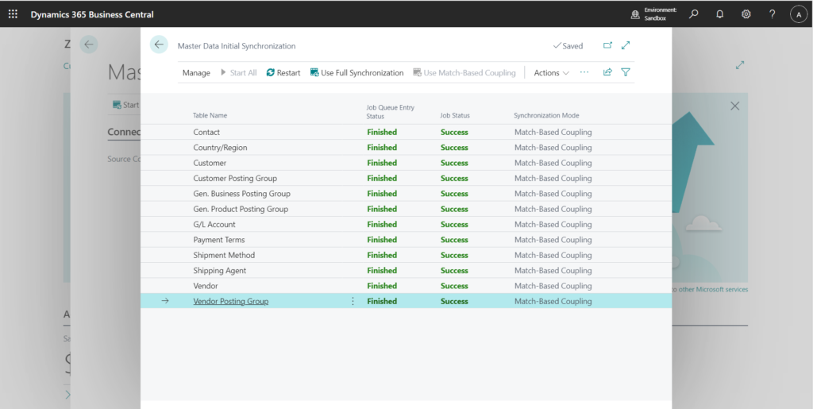Click Job Queue Entry Status column header
This screenshot has height=409, width=813.
click(391, 111)
